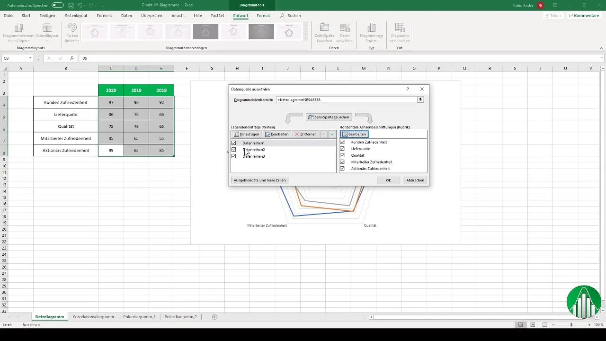Uncheck the Lieferquote category checkbox
Screen dimensions: 606x341
[342, 149]
